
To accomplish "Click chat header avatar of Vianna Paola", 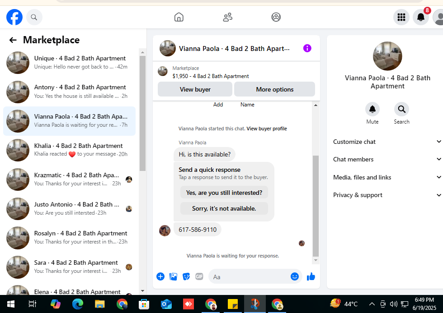I will click(x=168, y=48).
